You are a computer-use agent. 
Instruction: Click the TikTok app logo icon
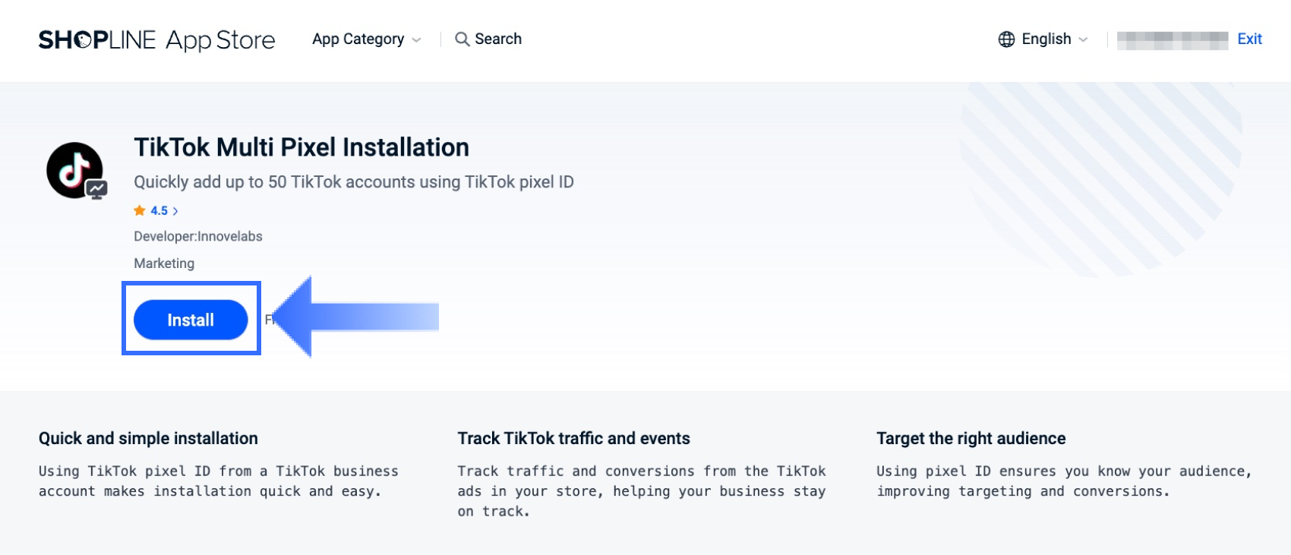point(76,171)
